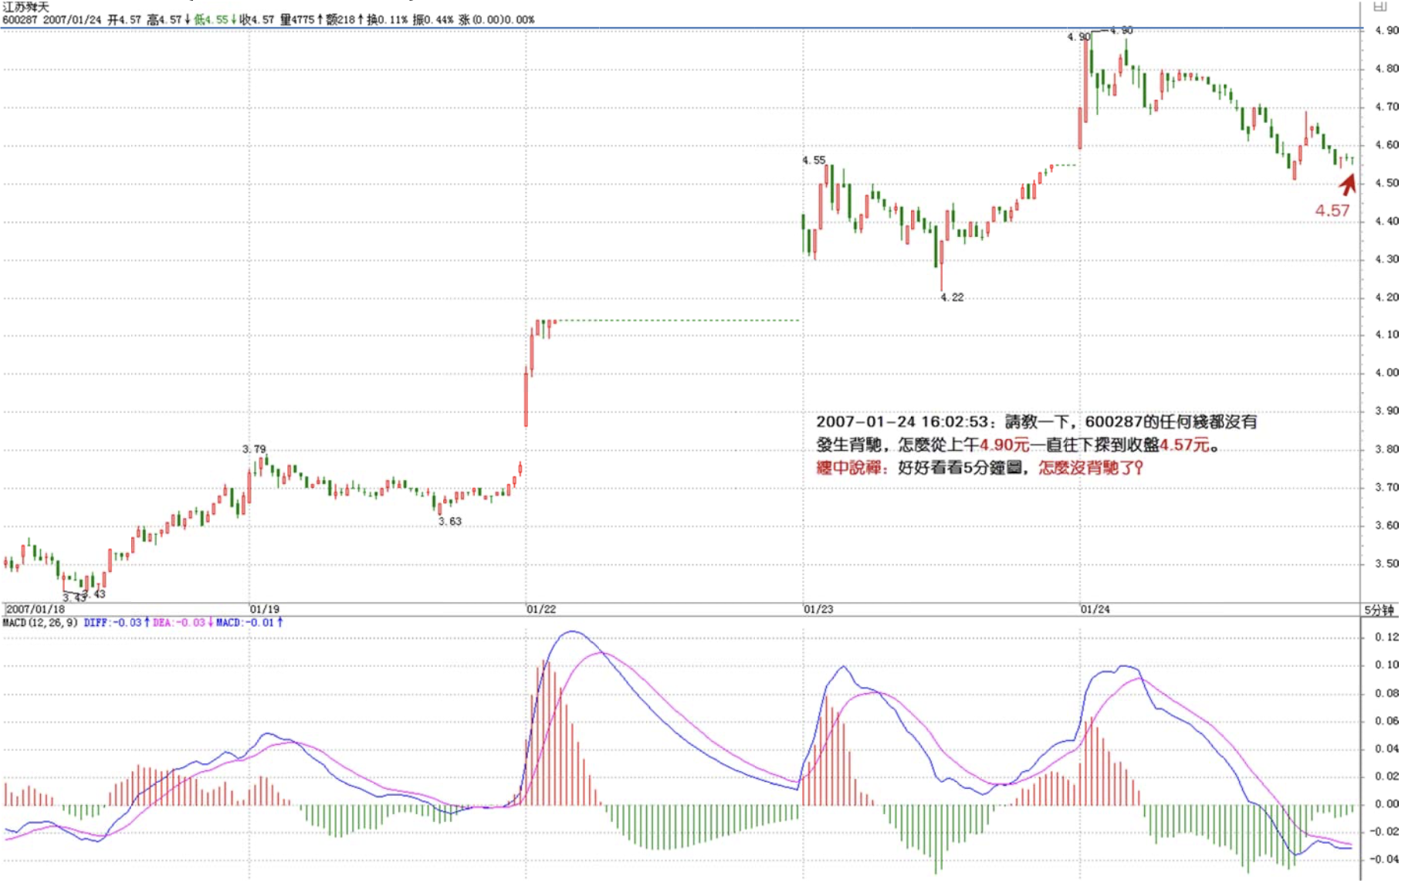Click the up arrow after 量4775
Viewport: 1405px width, 883px height.
point(320,19)
